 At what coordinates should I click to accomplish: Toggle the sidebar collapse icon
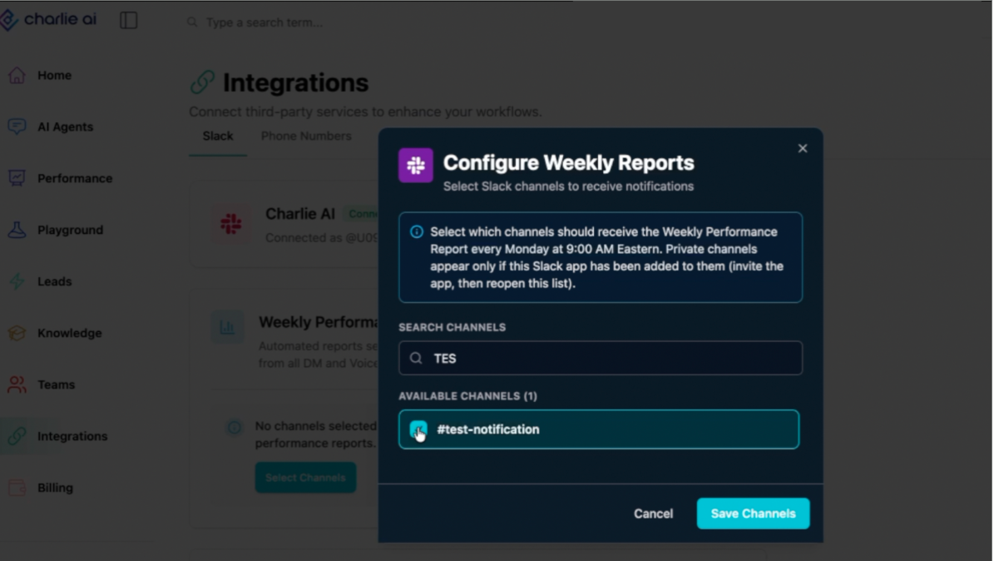pos(129,20)
